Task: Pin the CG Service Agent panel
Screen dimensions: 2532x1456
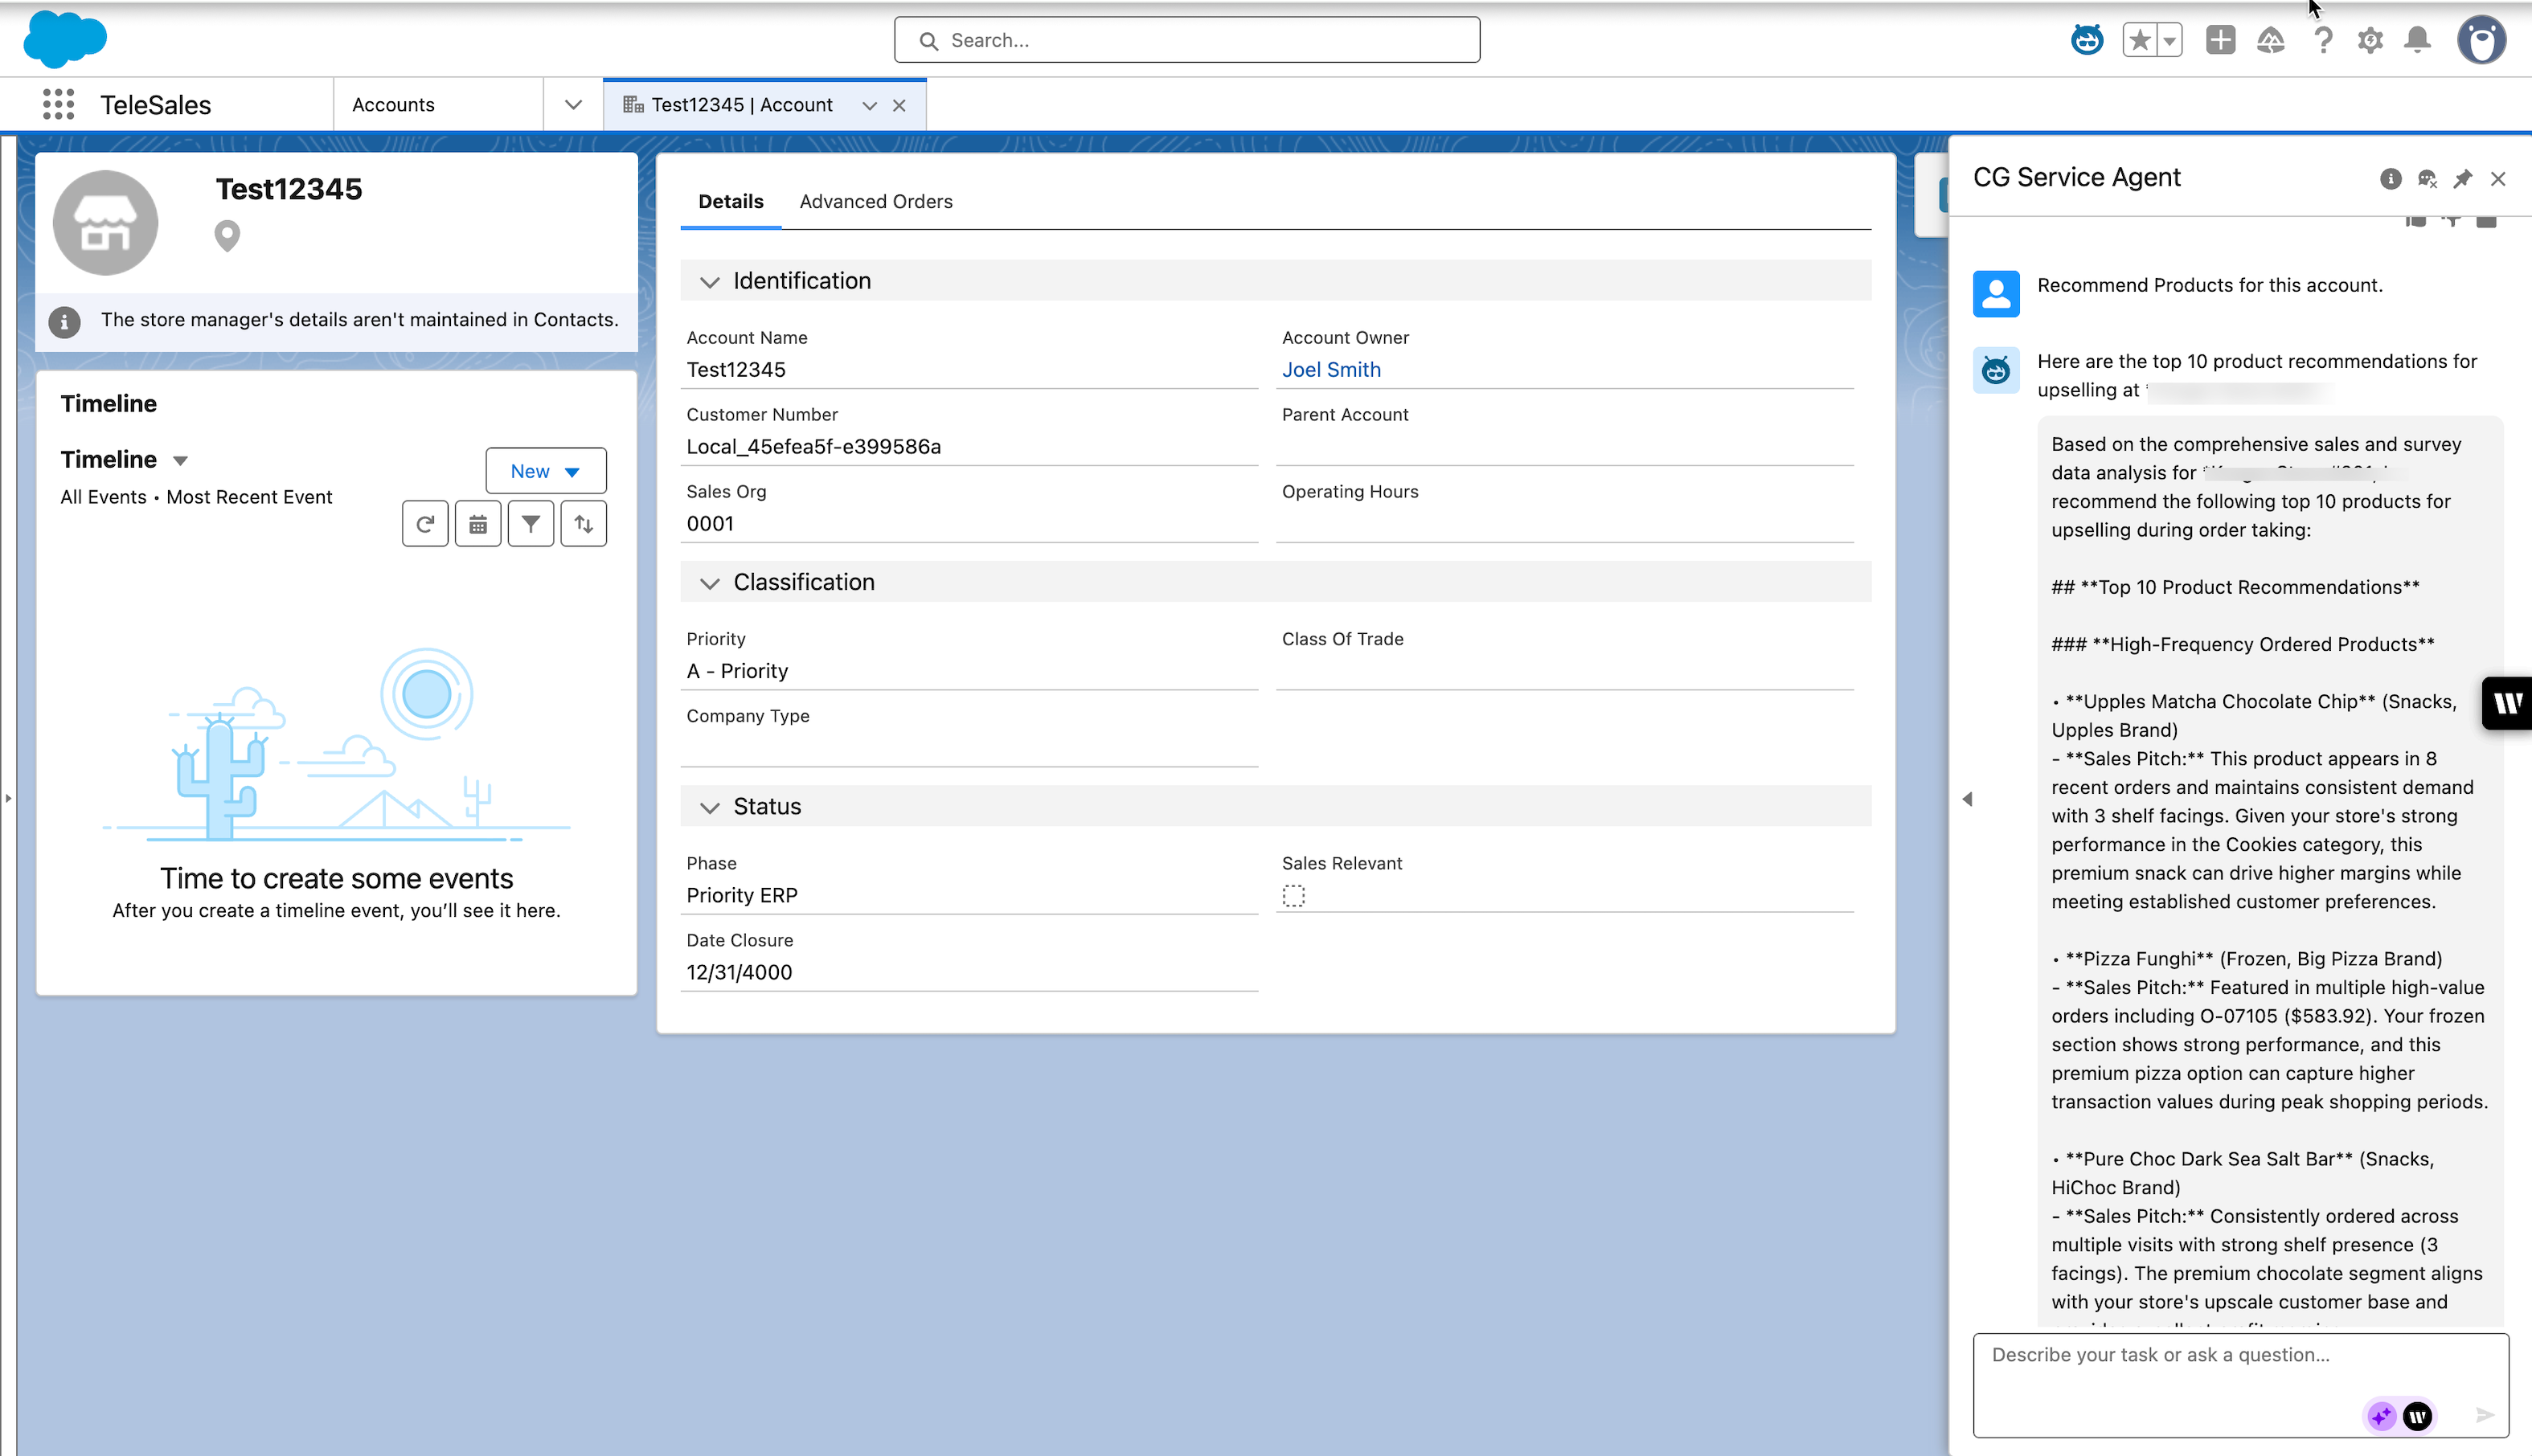Action: tap(2463, 179)
